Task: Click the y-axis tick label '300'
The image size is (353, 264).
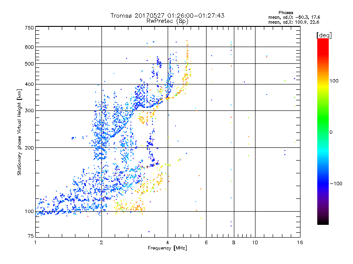Action: click(30, 111)
